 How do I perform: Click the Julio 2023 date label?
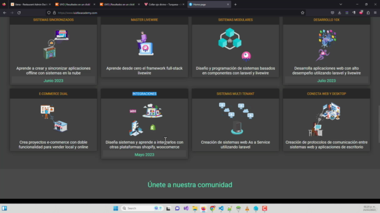pyautogui.click(x=327, y=80)
